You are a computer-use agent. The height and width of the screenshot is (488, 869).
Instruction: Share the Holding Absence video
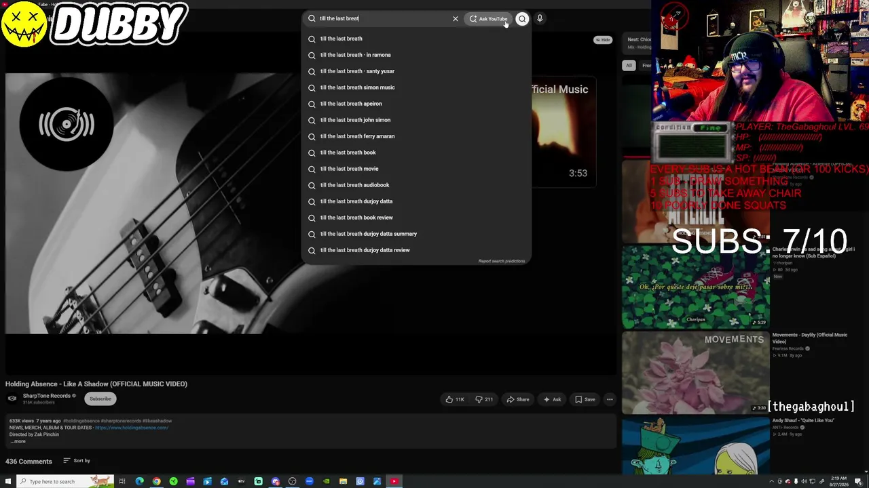point(517,399)
